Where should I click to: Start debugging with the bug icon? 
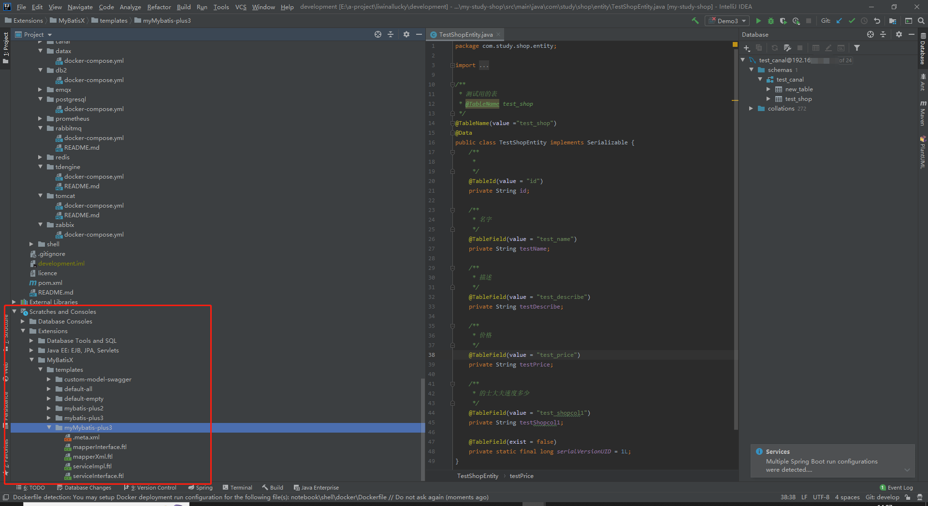tap(771, 21)
